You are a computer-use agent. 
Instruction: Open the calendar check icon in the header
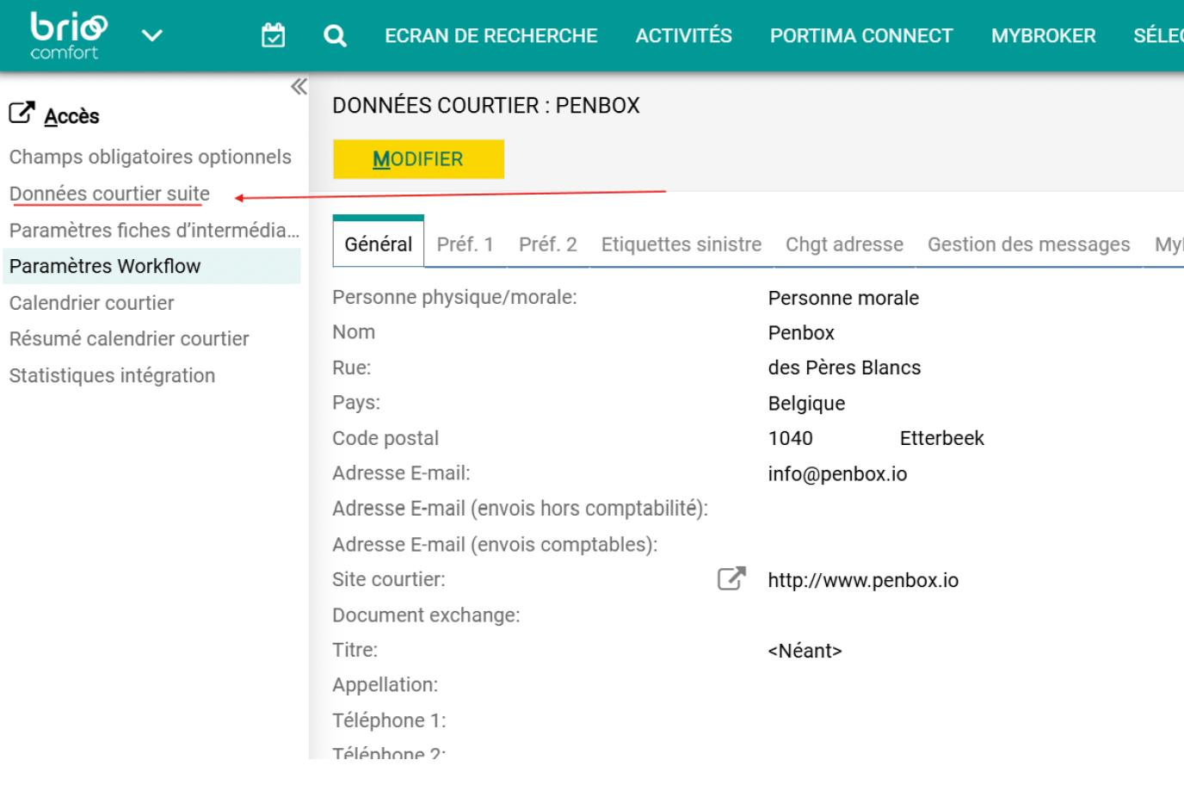tap(273, 35)
